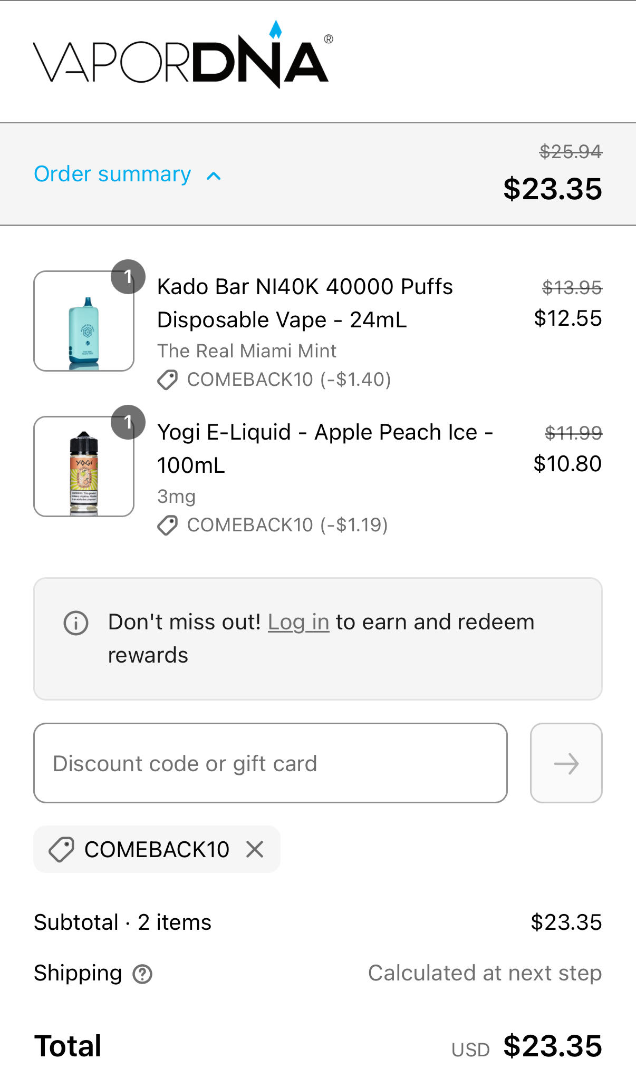
Task: Focus the Discount code or gift card field
Action: (271, 763)
